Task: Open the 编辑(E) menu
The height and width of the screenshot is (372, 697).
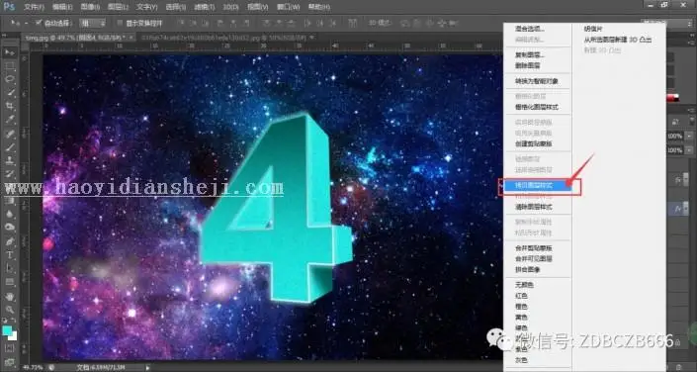Action: [62, 7]
